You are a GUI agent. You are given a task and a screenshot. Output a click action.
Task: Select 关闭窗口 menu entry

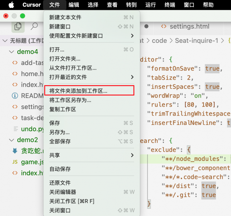click(92, 210)
